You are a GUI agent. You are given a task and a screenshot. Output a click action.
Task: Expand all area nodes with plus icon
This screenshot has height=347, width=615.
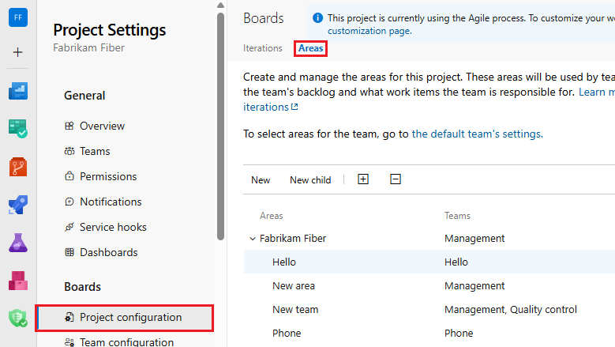pyautogui.click(x=363, y=179)
